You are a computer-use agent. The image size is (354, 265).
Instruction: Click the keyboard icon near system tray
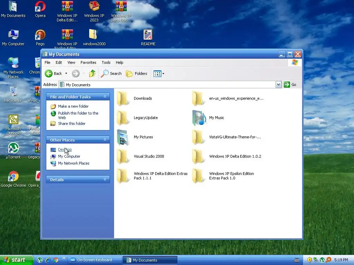(x=297, y=260)
